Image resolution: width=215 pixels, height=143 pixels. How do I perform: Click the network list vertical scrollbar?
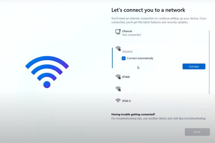tap(209, 62)
